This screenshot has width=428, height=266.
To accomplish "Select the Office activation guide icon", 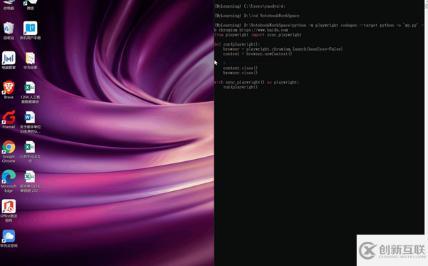I will tap(9, 210).
